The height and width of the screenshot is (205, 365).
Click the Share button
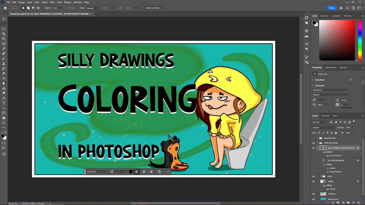tap(331, 8)
